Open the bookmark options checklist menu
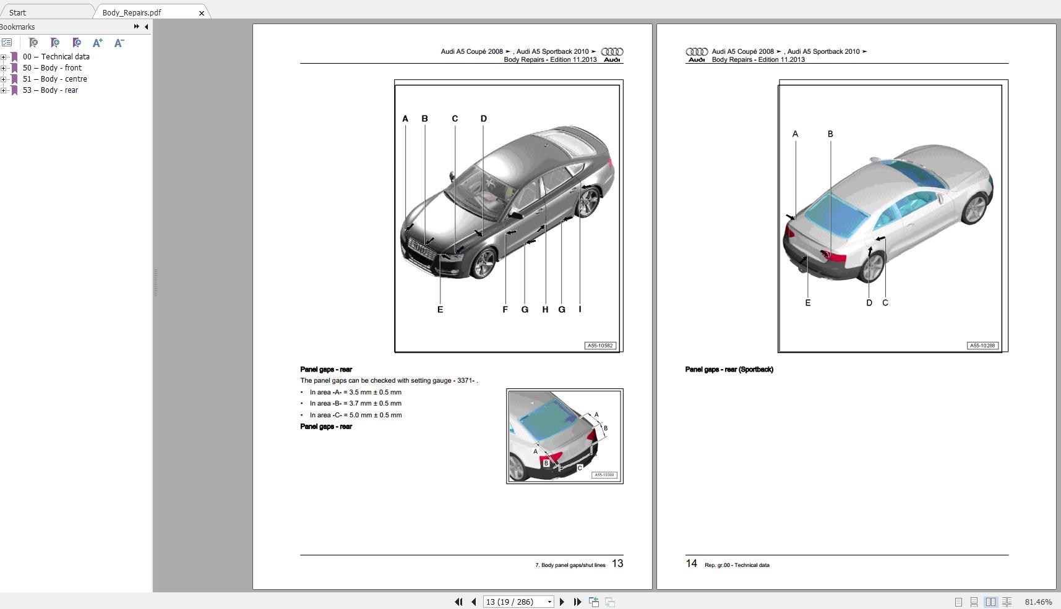1061x609 pixels. pyautogui.click(x=7, y=43)
